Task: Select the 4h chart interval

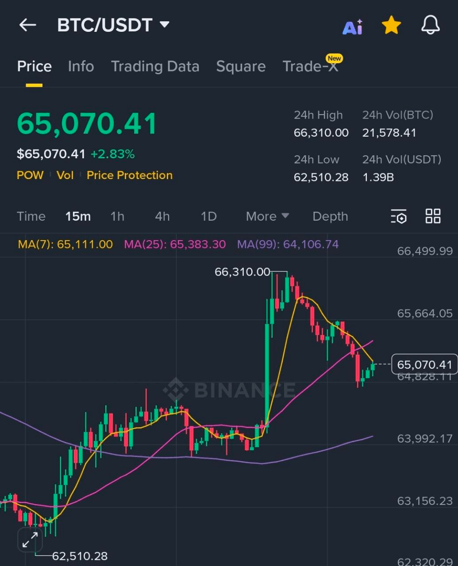Action: [162, 216]
